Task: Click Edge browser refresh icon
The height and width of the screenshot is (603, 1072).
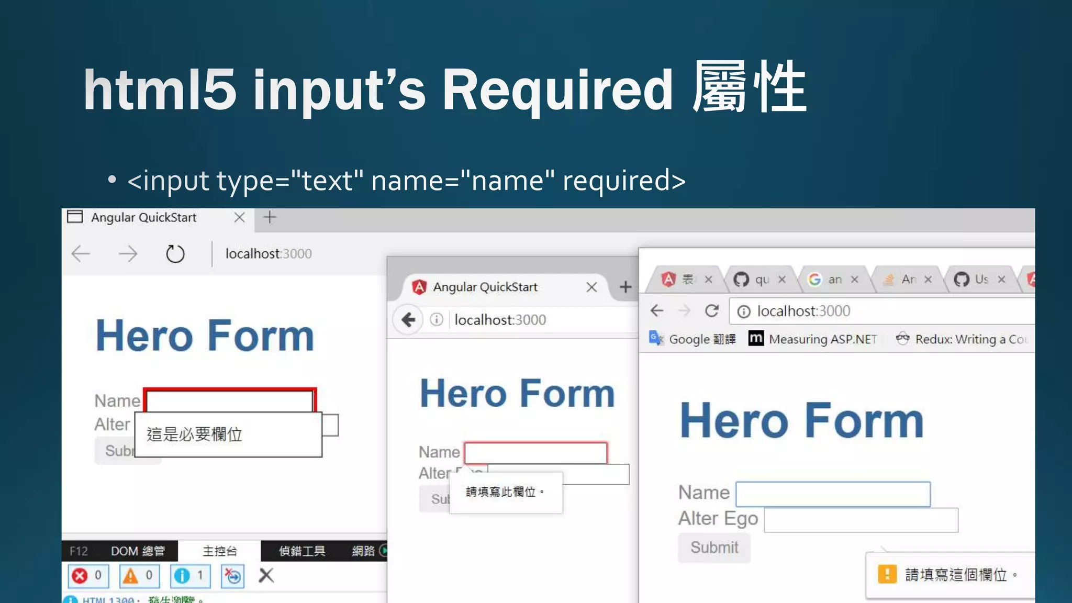Action: [x=175, y=254]
